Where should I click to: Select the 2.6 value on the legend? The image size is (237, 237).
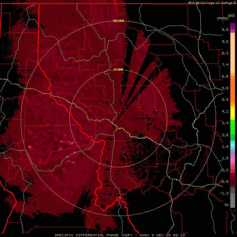tap(225, 135)
